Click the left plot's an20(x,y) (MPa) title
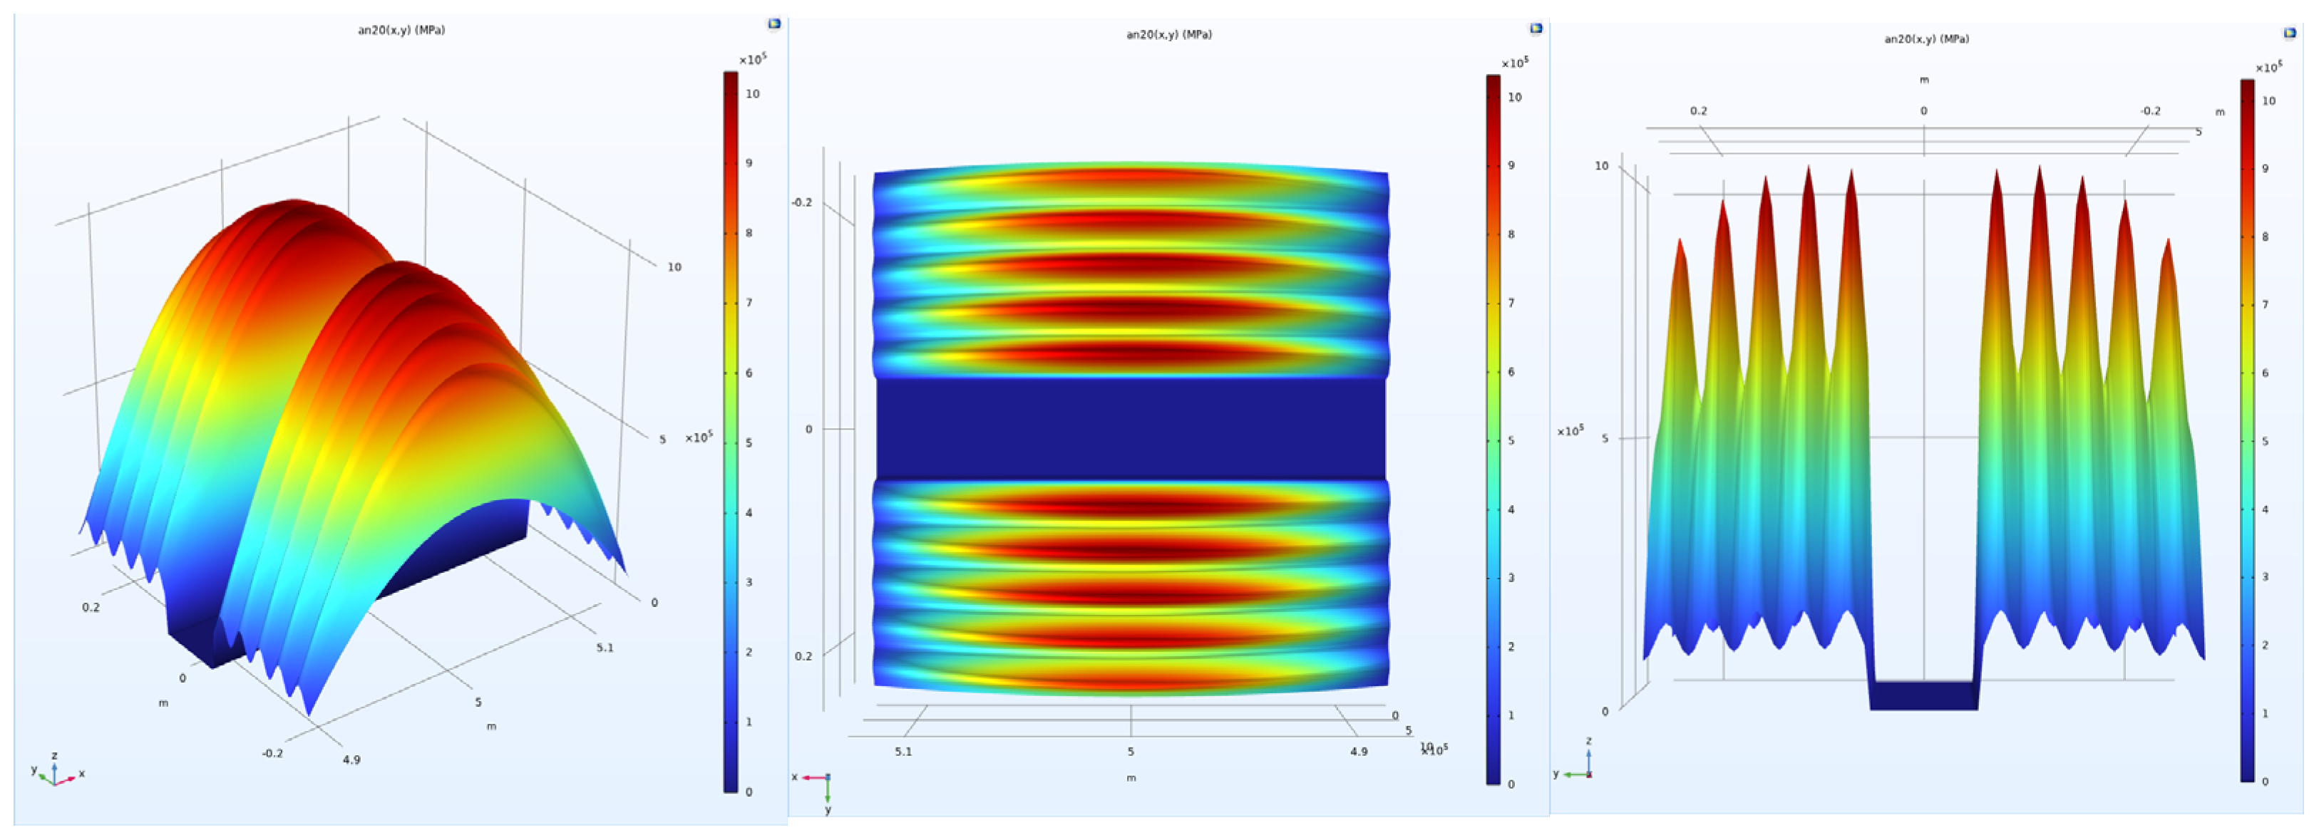Image resolution: width=2319 pixels, height=835 pixels. 401,31
